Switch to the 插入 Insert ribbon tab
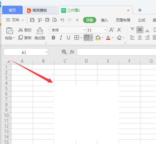156x144 pixels. tap(105, 20)
